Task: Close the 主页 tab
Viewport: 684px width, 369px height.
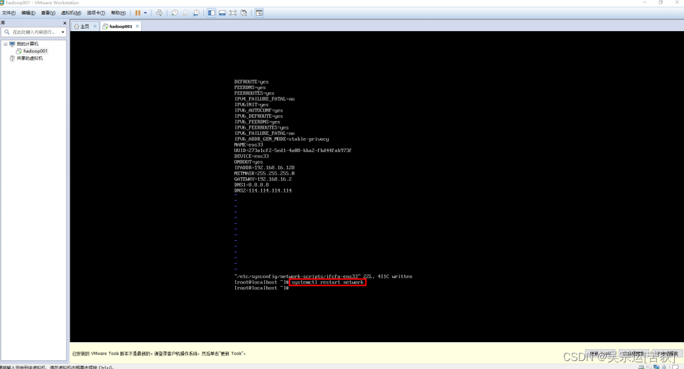Action: [95, 26]
